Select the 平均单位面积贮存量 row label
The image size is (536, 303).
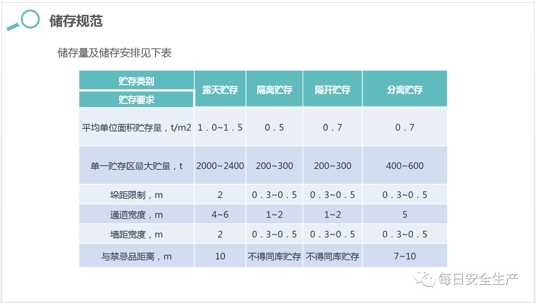[136, 128]
